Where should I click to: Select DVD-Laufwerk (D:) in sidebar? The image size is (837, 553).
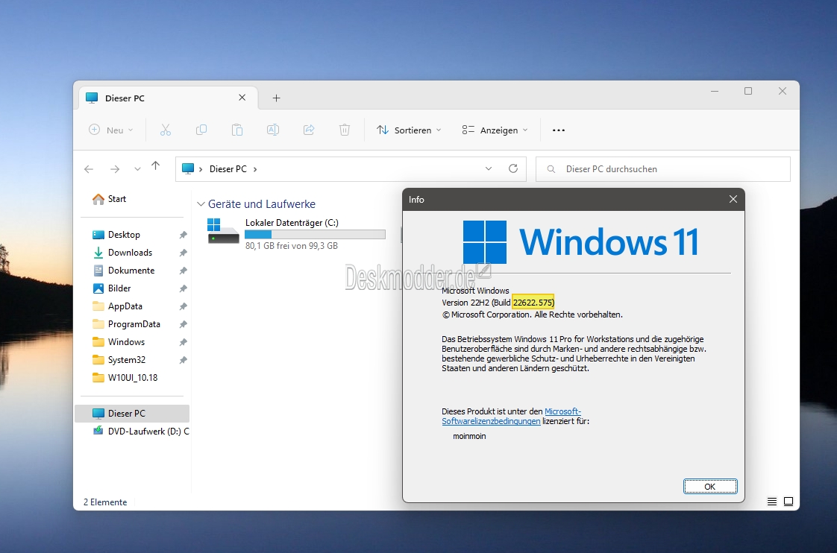141,431
